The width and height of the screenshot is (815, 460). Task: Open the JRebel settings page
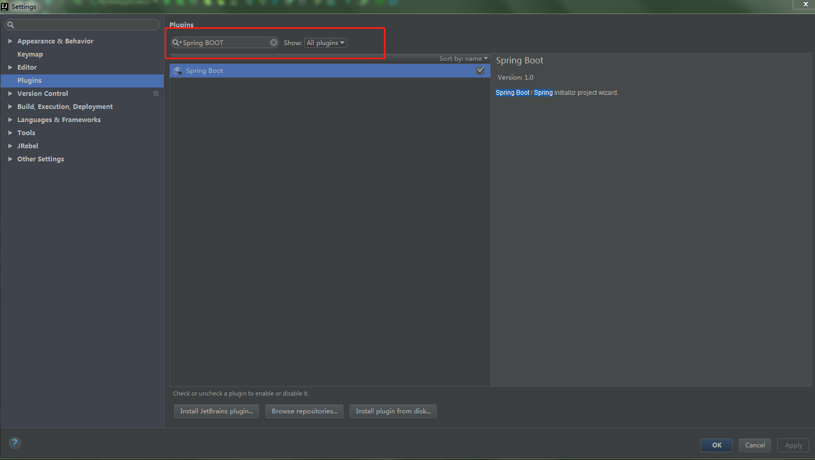(x=28, y=146)
